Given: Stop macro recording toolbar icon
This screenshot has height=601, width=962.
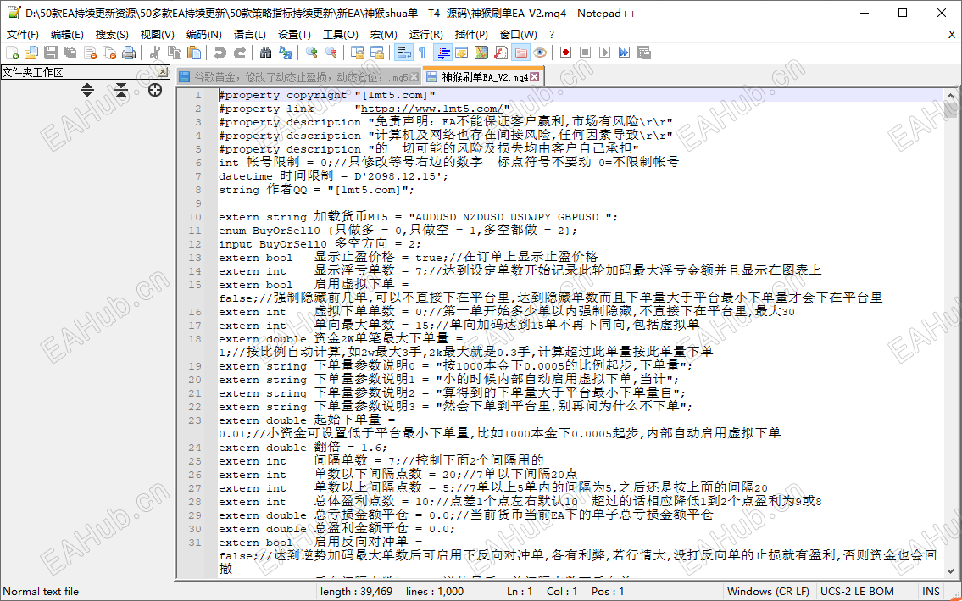Looking at the screenshot, I should (586, 53).
